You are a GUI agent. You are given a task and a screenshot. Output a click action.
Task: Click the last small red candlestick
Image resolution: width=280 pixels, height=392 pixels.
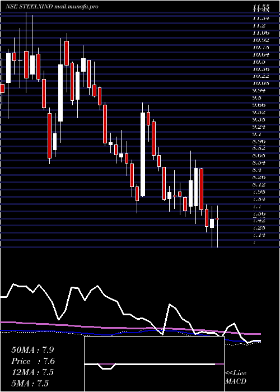pyautogui.click(x=217, y=219)
